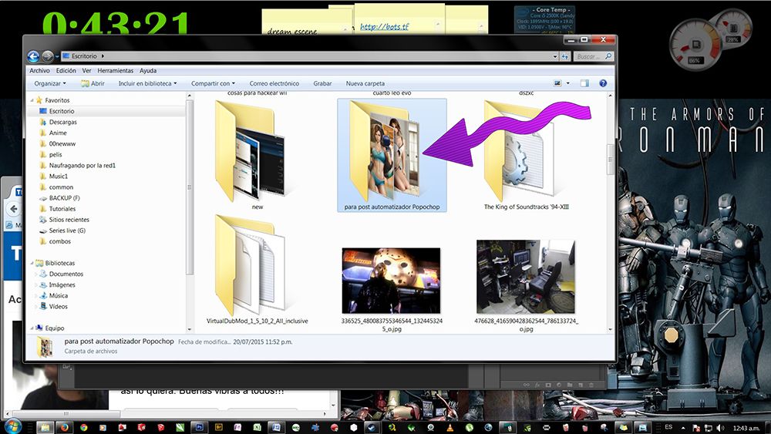Collapse the Equipo tree group
Viewport: 771px width, 434px height.
coord(32,328)
